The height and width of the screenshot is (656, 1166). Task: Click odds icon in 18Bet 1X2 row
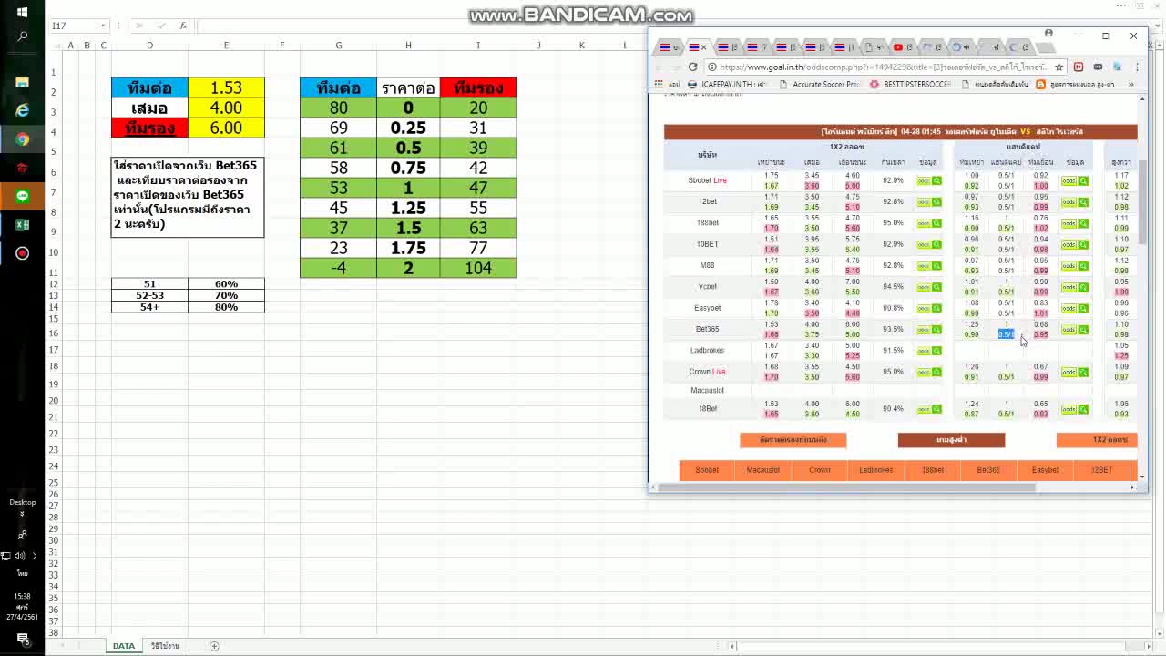(x=924, y=409)
